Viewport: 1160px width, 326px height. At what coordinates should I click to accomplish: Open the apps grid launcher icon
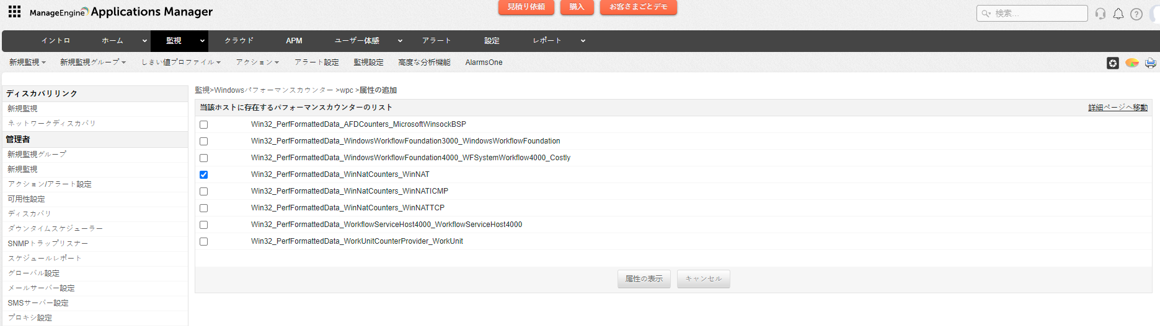14,12
